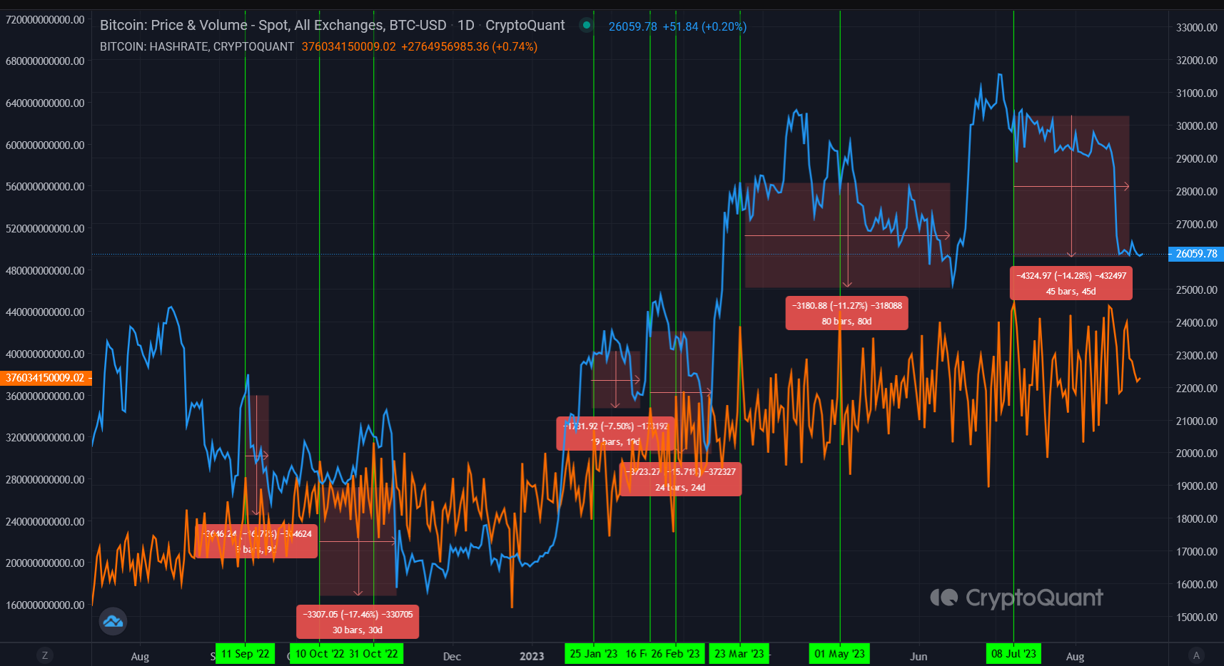1224x666 pixels.
Task: Click 160000000000.00 on the left axis
Action: pyautogui.click(x=45, y=605)
